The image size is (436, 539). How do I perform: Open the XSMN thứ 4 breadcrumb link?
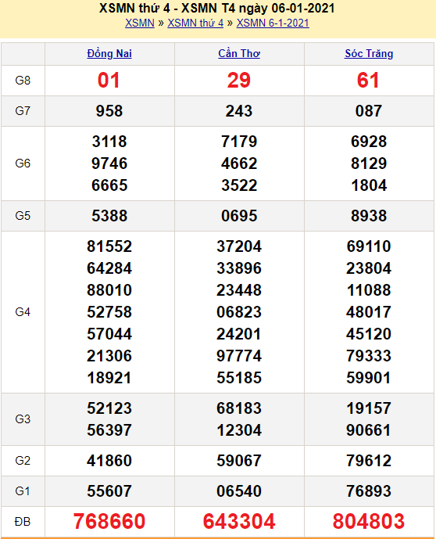point(195,23)
